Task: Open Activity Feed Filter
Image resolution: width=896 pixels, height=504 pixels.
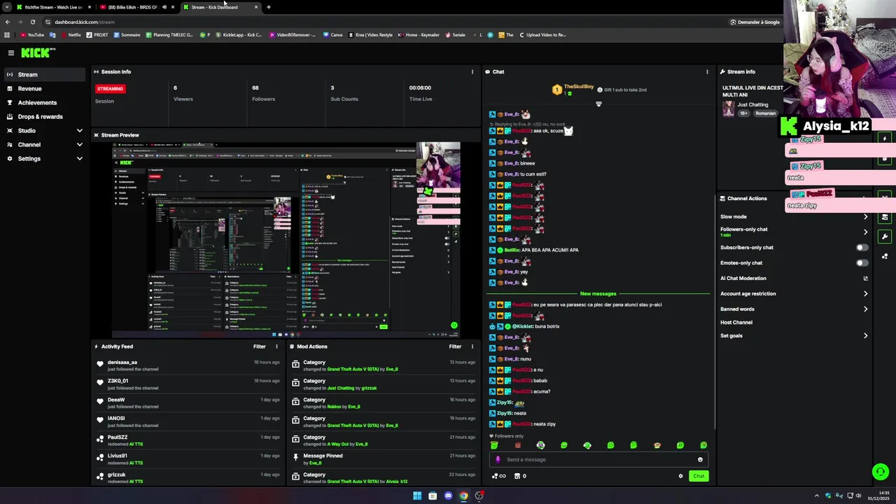Action: (x=259, y=346)
